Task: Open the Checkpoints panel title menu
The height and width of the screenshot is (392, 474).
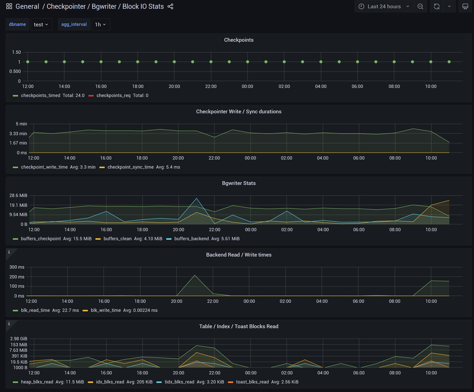Action: click(x=239, y=40)
